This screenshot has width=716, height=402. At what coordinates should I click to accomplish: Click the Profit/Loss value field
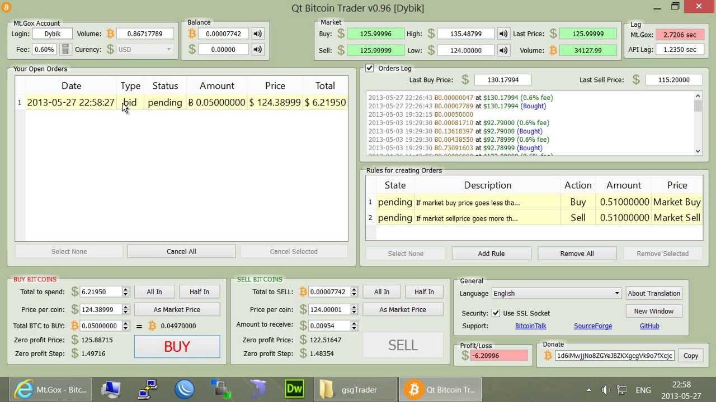pos(499,356)
